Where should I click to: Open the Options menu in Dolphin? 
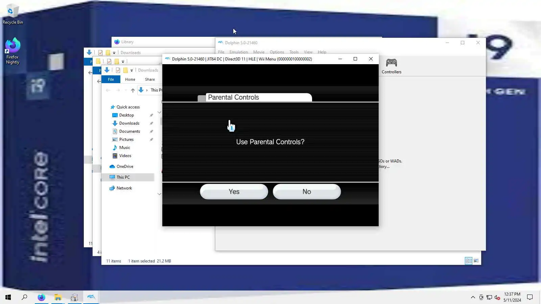click(x=277, y=52)
